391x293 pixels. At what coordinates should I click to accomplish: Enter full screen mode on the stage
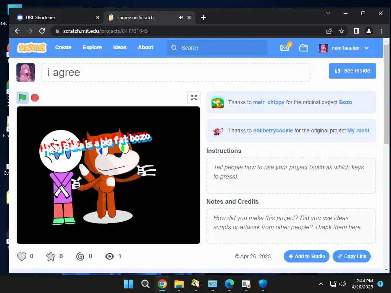pyautogui.click(x=194, y=98)
